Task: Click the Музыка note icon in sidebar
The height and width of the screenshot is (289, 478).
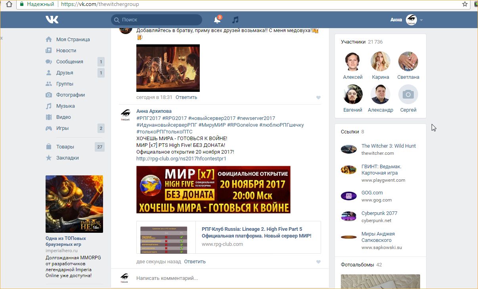Action: [x=49, y=106]
